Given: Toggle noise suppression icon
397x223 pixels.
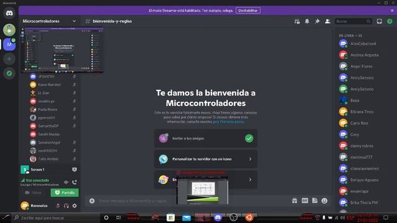Looking at the screenshot, I should tap(66, 182).
